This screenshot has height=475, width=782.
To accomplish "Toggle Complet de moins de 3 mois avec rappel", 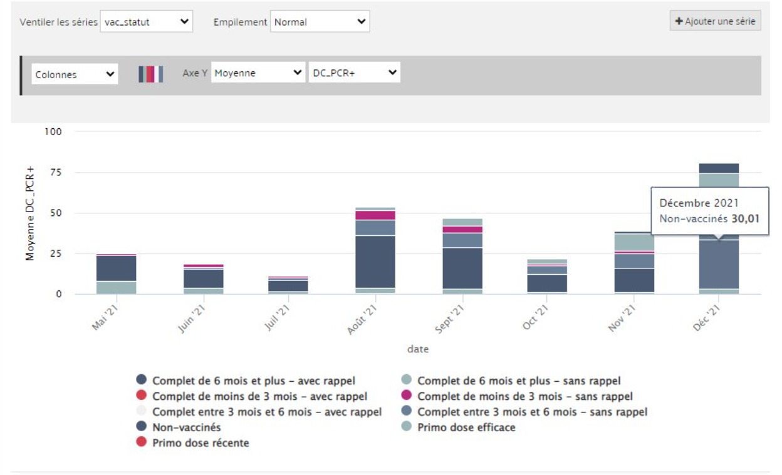I will pos(259,396).
